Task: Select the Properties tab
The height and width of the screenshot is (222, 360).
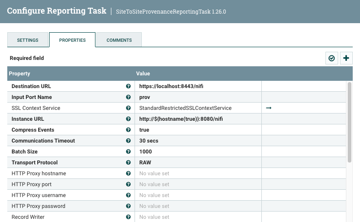Action: (x=72, y=40)
